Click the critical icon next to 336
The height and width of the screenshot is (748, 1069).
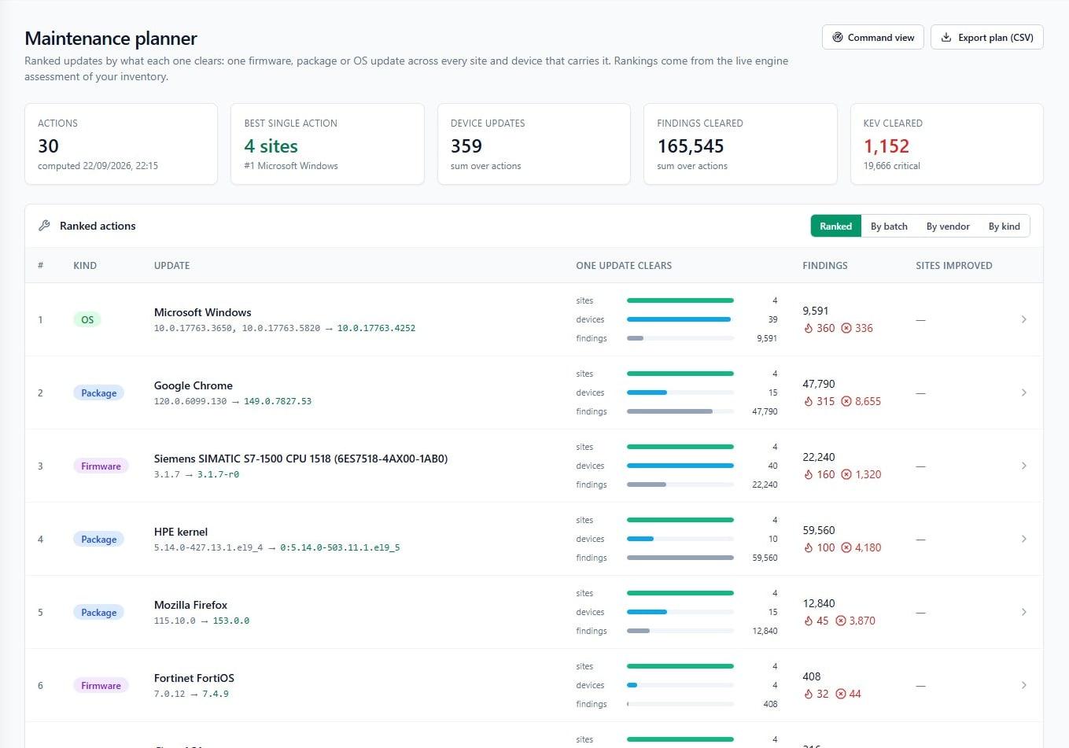(846, 328)
